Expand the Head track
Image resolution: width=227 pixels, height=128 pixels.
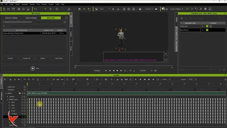pos(9,105)
